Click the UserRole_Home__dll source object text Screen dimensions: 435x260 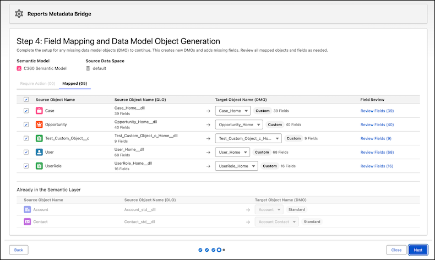click(133, 163)
